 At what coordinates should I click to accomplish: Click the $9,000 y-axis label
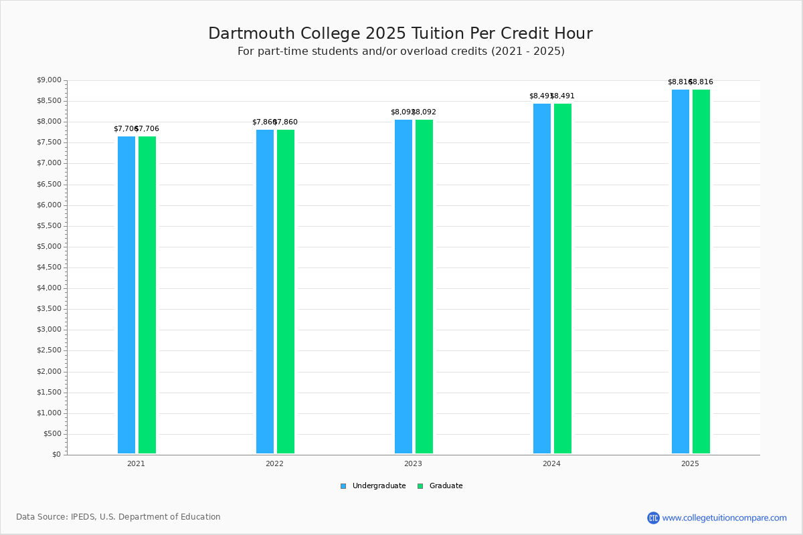click(49, 80)
